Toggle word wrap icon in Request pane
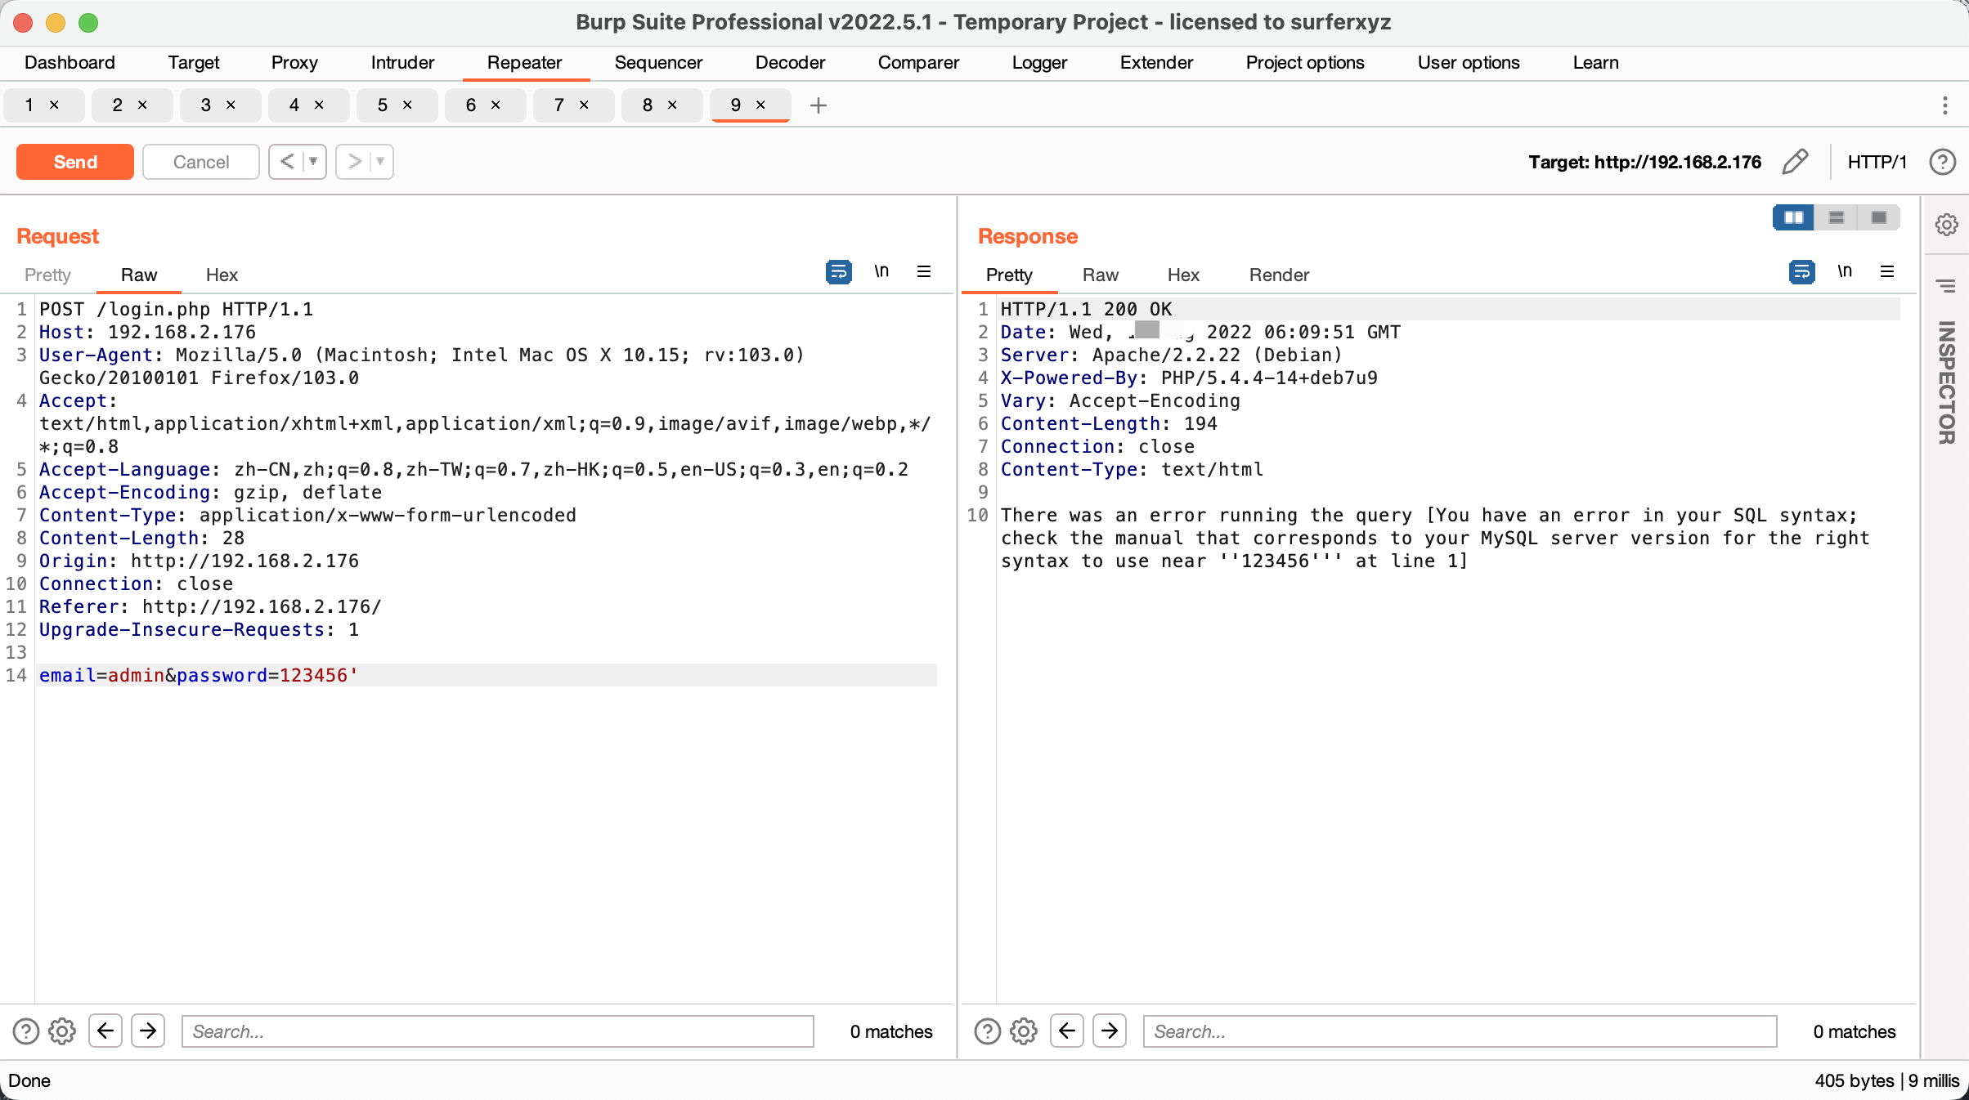Image resolution: width=1969 pixels, height=1100 pixels. [838, 271]
